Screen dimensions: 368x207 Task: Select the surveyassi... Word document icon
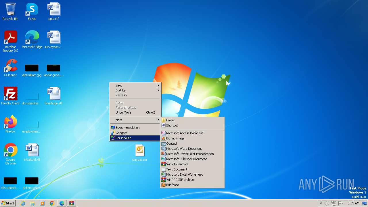coord(53,40)
